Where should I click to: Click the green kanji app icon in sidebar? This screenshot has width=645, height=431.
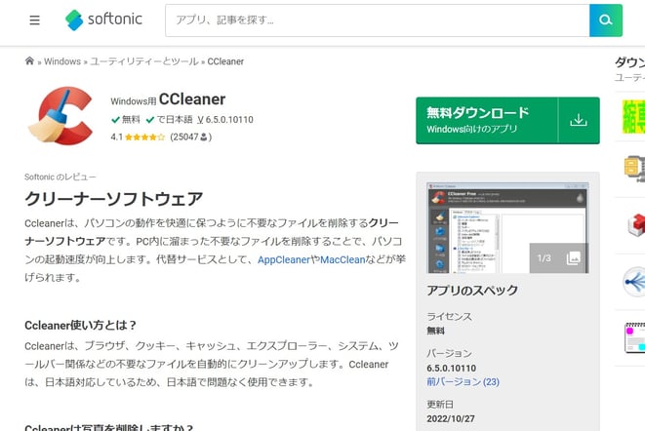point(634,116)
